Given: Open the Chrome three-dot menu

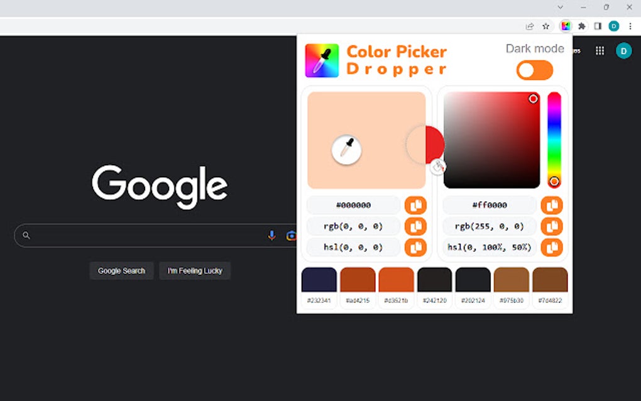Looking at the screenshot, I should click(630, 26).
